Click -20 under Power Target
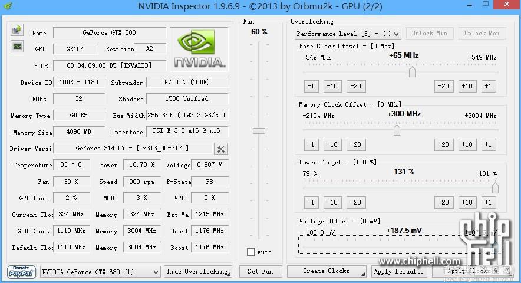Image resolution: width=521 pixels, height=283 pixels. click(356, 202)
